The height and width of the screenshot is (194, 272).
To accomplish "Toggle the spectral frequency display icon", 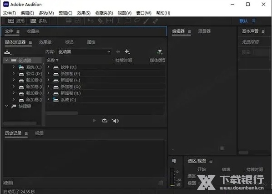I will [x=69, y=21].
